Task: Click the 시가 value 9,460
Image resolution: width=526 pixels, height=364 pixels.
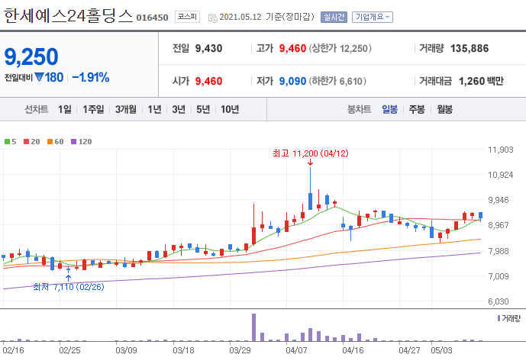Action: pos(208,81)
